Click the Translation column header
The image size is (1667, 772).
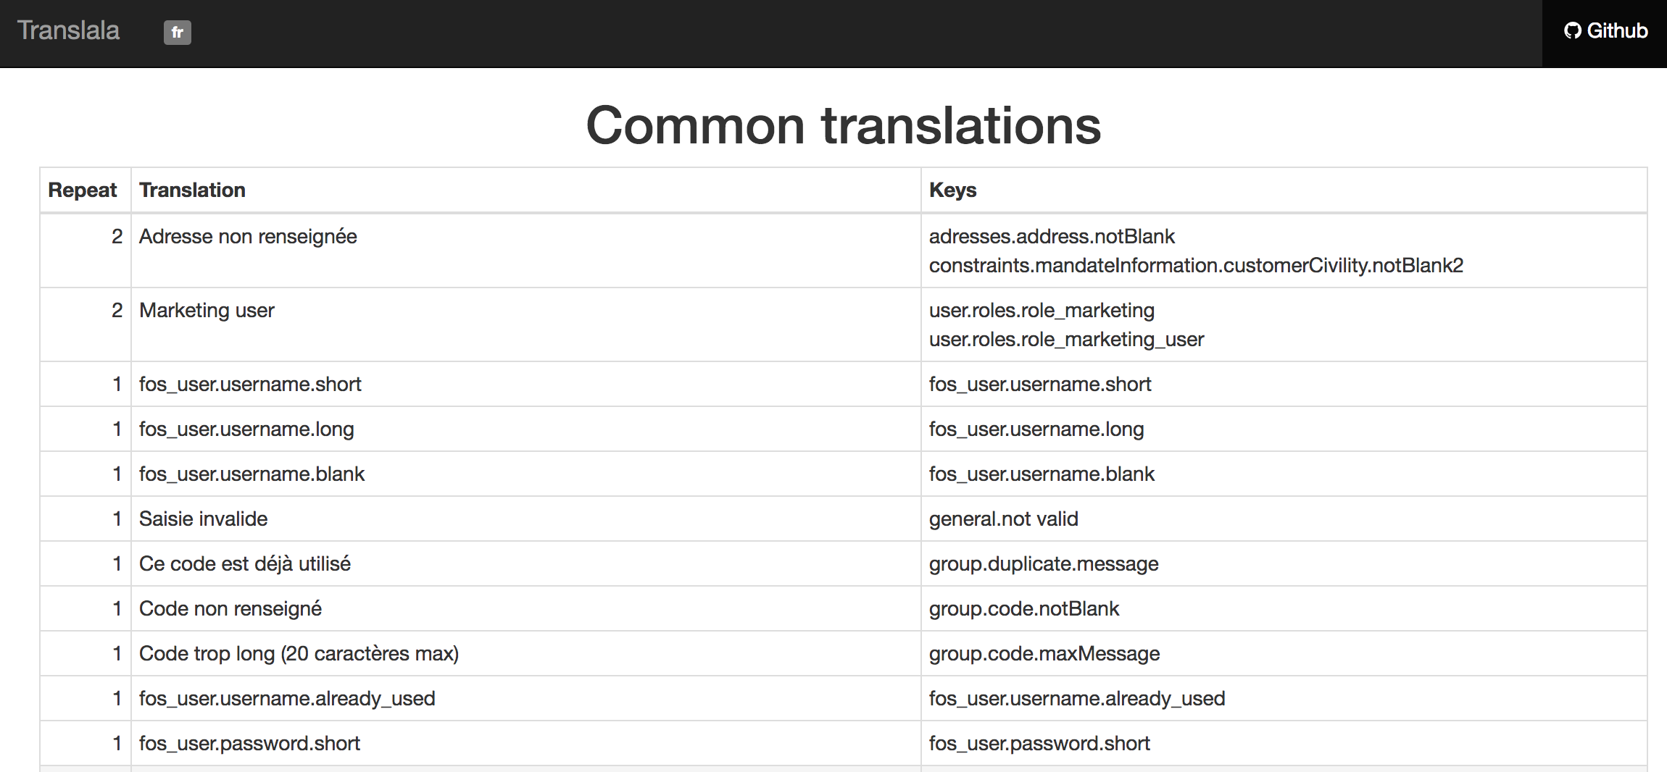click(x=192, y=190)
